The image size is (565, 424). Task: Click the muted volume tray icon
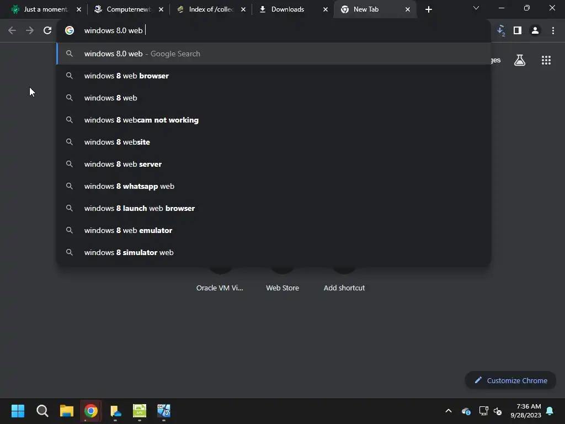pos(498,411)
